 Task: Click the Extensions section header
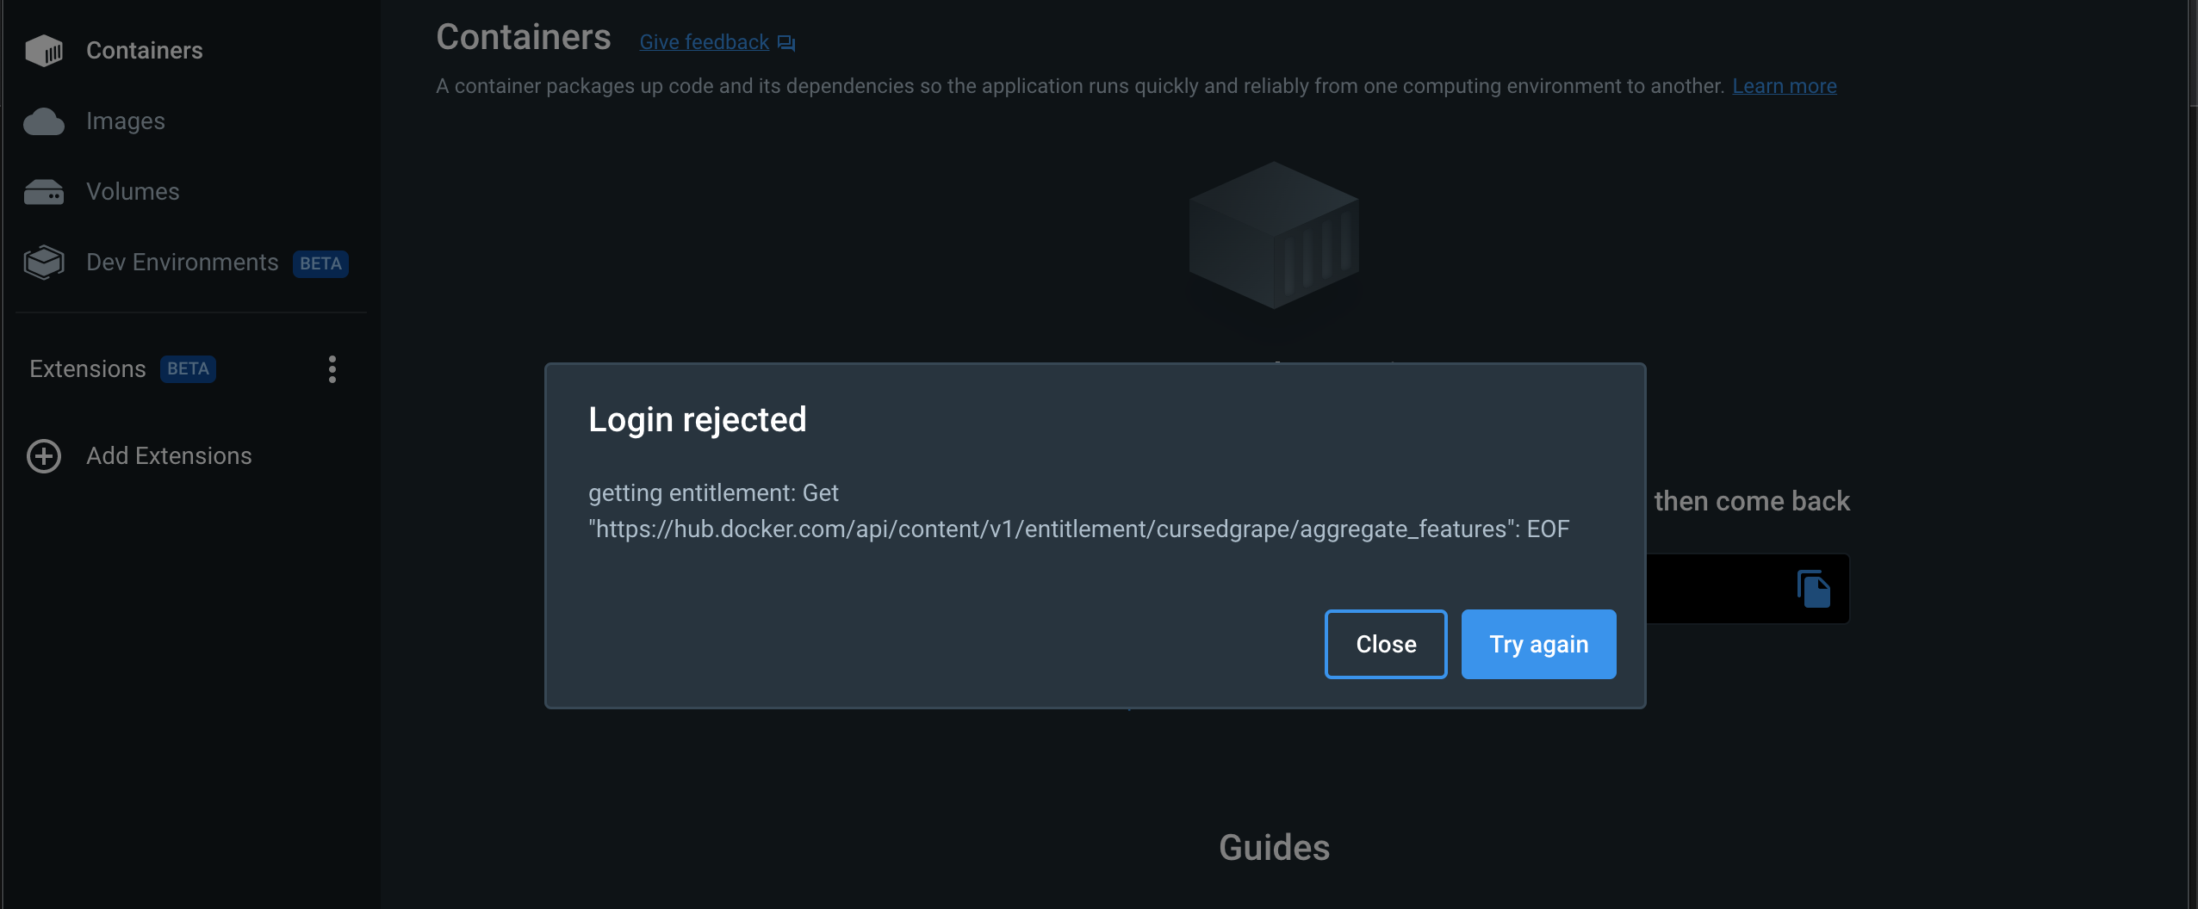tap(88, 369)
